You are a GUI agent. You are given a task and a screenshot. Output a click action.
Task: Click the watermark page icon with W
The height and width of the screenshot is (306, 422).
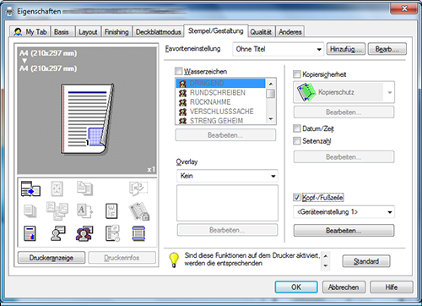(x=111, y=211)
